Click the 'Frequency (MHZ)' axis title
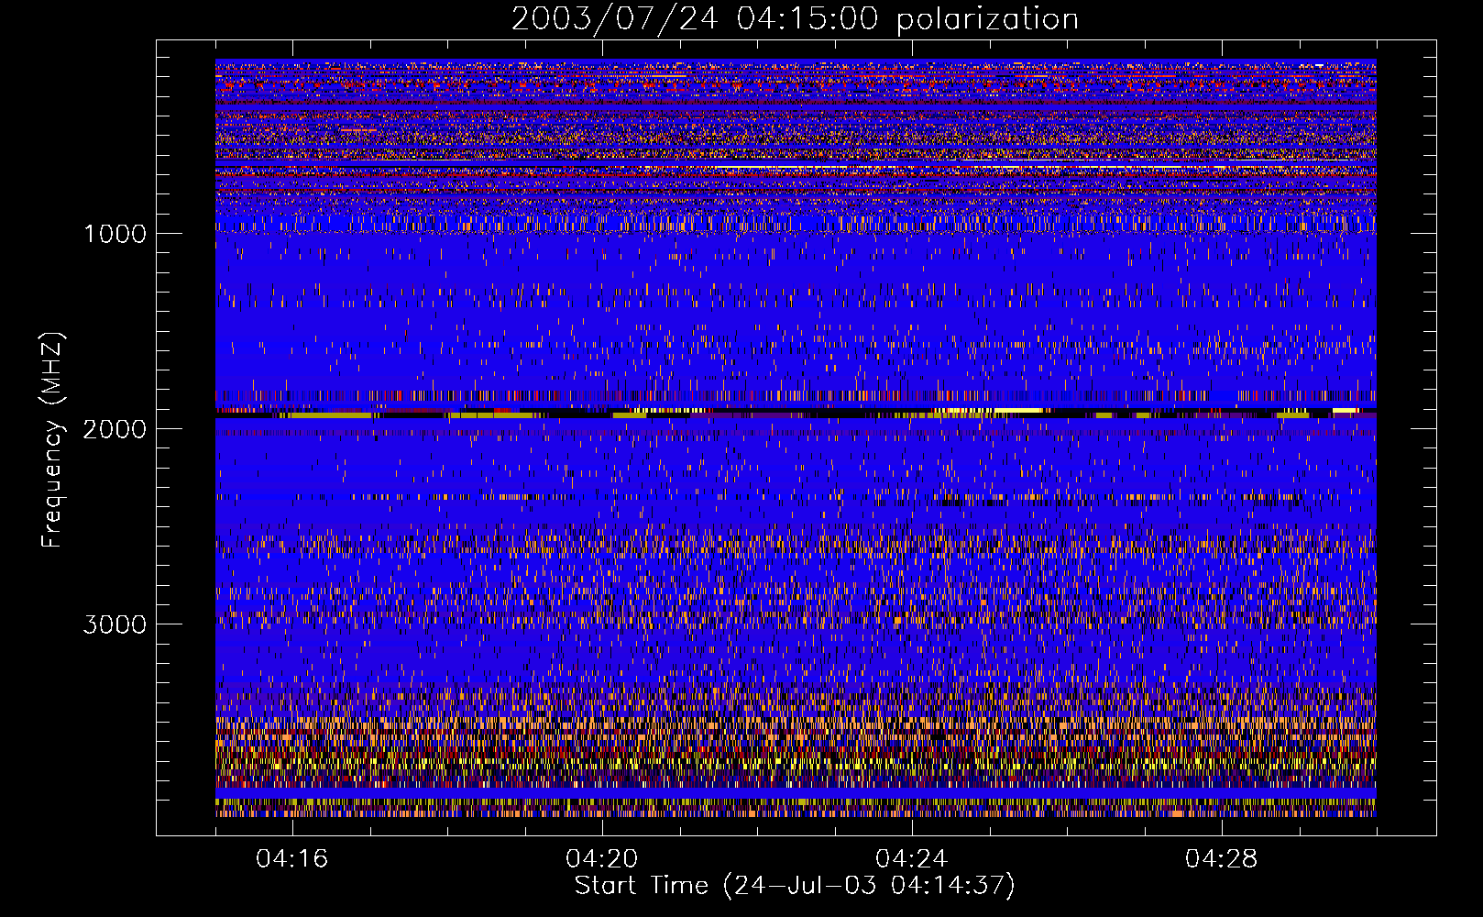Screen dimensions: 1483x917 pyautogui.click(x=52, y=440)
